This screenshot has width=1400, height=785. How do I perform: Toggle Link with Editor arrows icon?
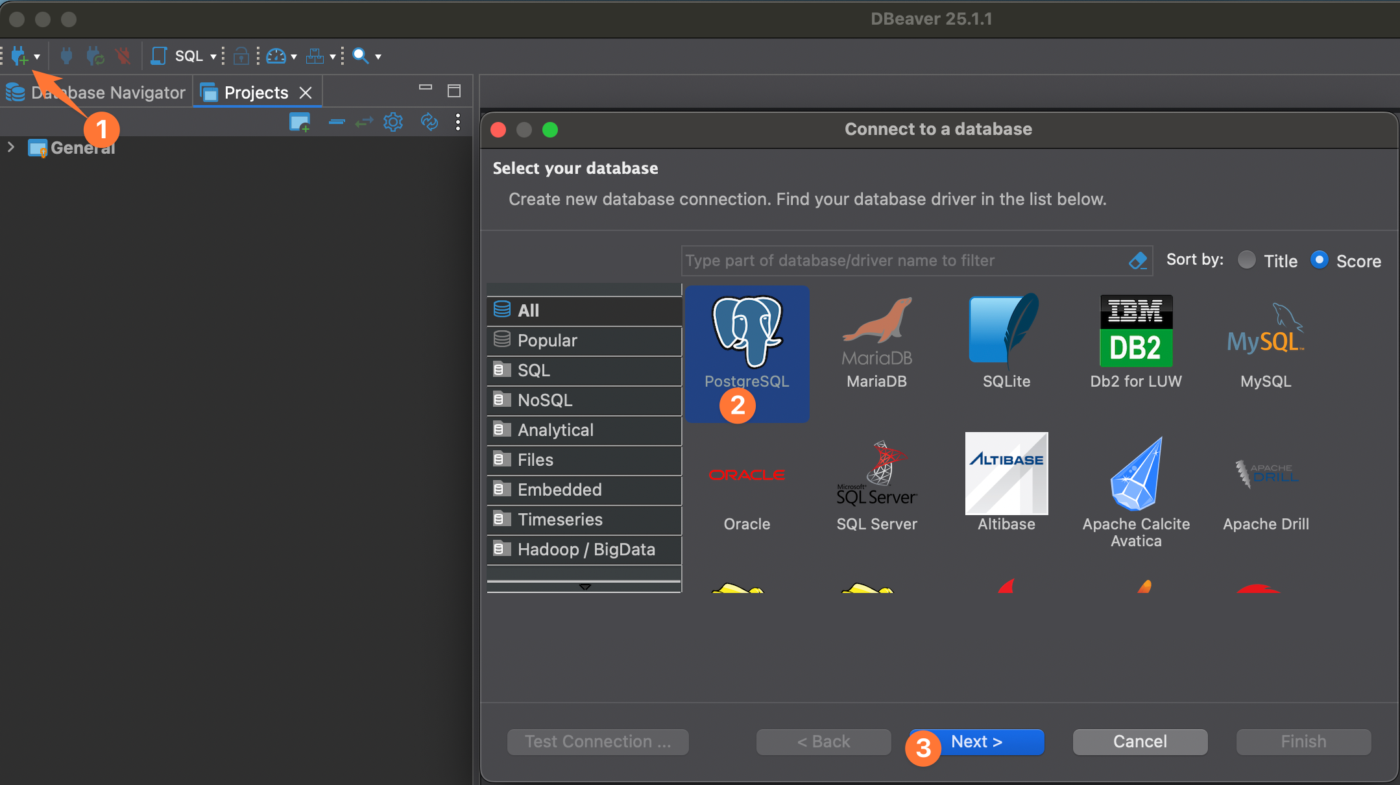[364, 121]
